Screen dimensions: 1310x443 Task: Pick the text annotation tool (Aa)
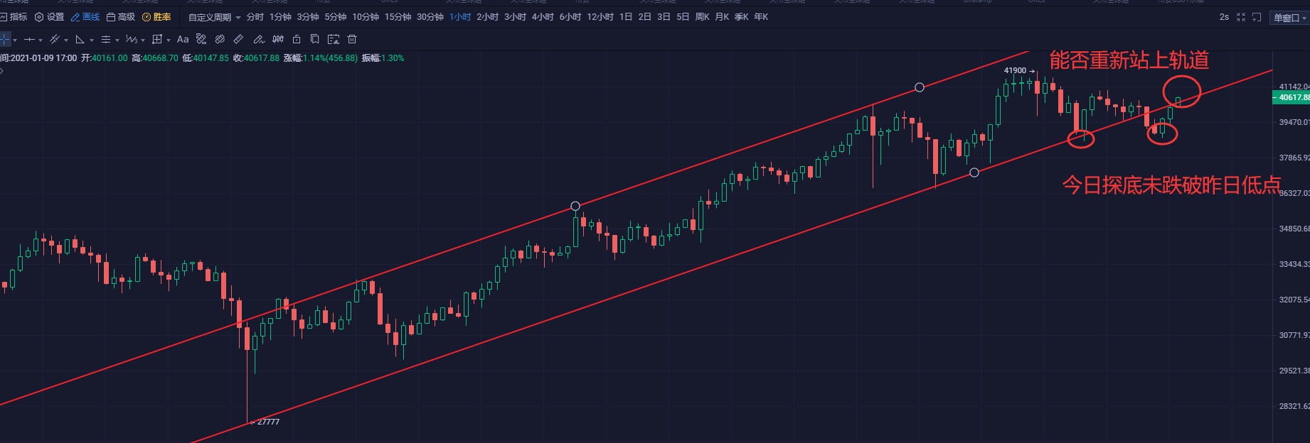[x=183, y=39]
